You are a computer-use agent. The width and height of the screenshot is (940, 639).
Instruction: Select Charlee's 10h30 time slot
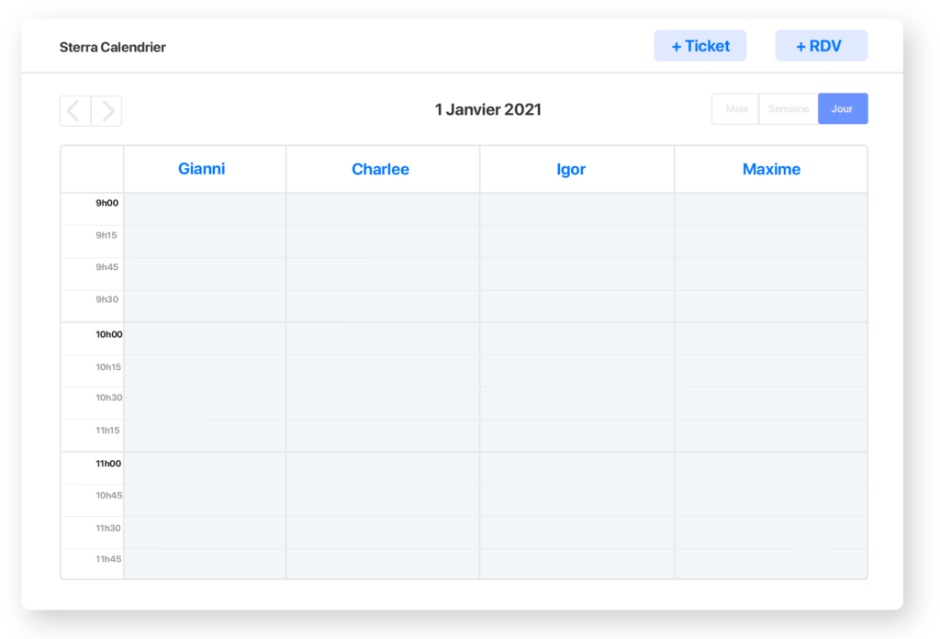[382, 403]
